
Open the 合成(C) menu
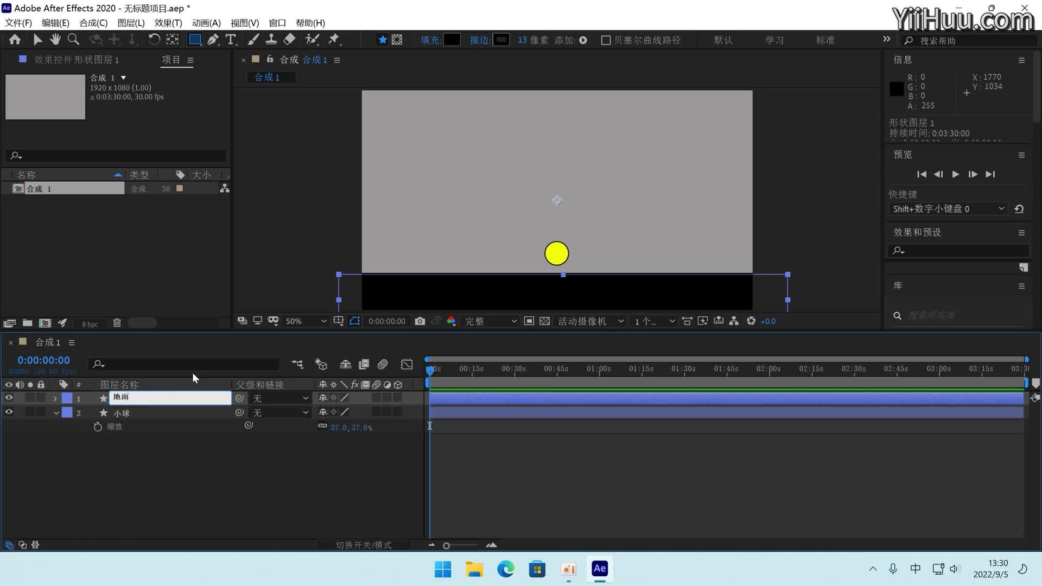(x=93, y=23)
